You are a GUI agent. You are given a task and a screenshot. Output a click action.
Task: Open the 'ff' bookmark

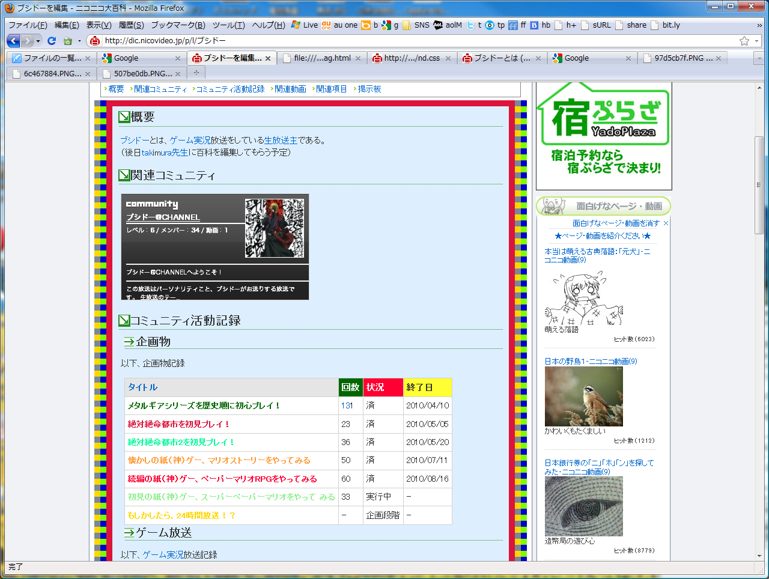517,25
